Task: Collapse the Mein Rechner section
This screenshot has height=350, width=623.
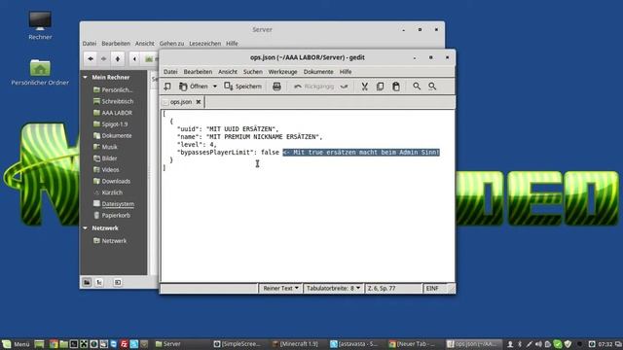Action: (x=85, y=78)
